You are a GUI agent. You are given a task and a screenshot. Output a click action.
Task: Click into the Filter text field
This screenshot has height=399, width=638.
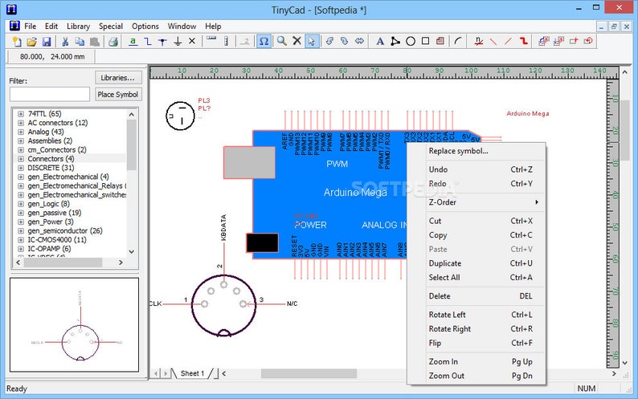(50, 95)
